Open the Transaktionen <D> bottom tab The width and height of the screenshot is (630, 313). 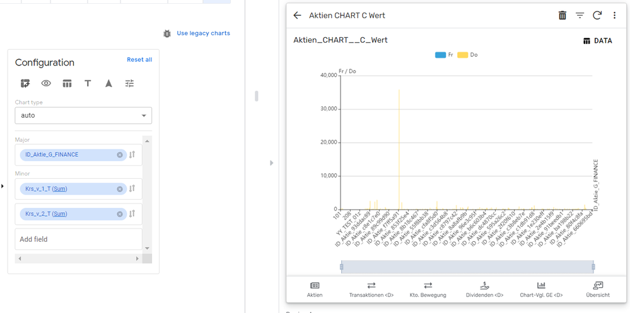pos(371,289)
